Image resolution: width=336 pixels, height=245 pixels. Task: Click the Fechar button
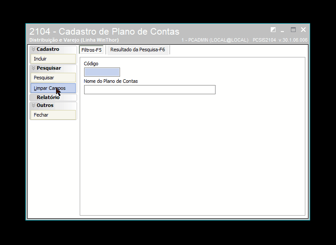pyautogui.click(x=53, y=115)
